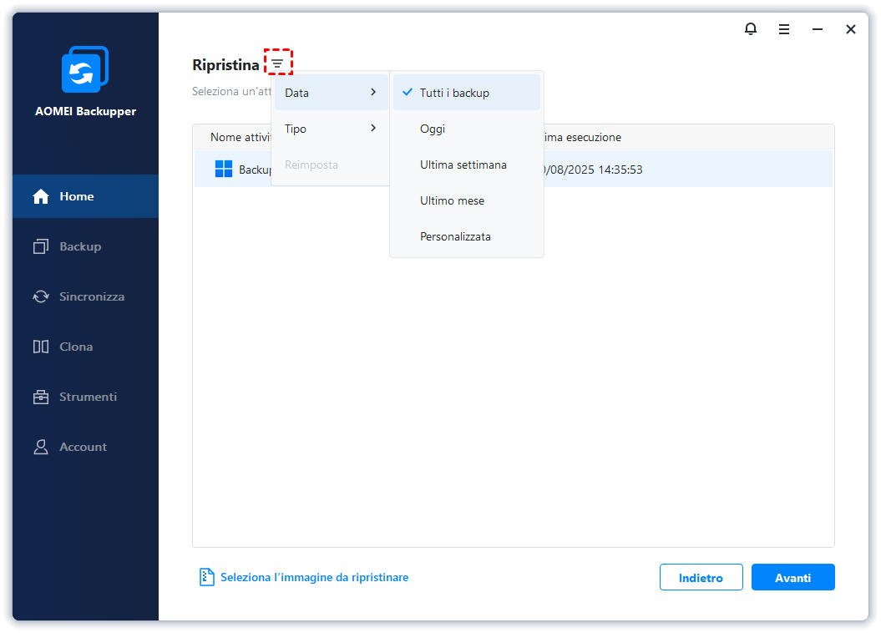Click Reimposta in filter menu
881x633 pixels.
331,165
